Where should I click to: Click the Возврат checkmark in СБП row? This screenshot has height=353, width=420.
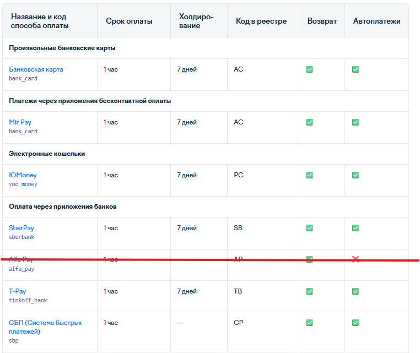[x=310, y=323]
